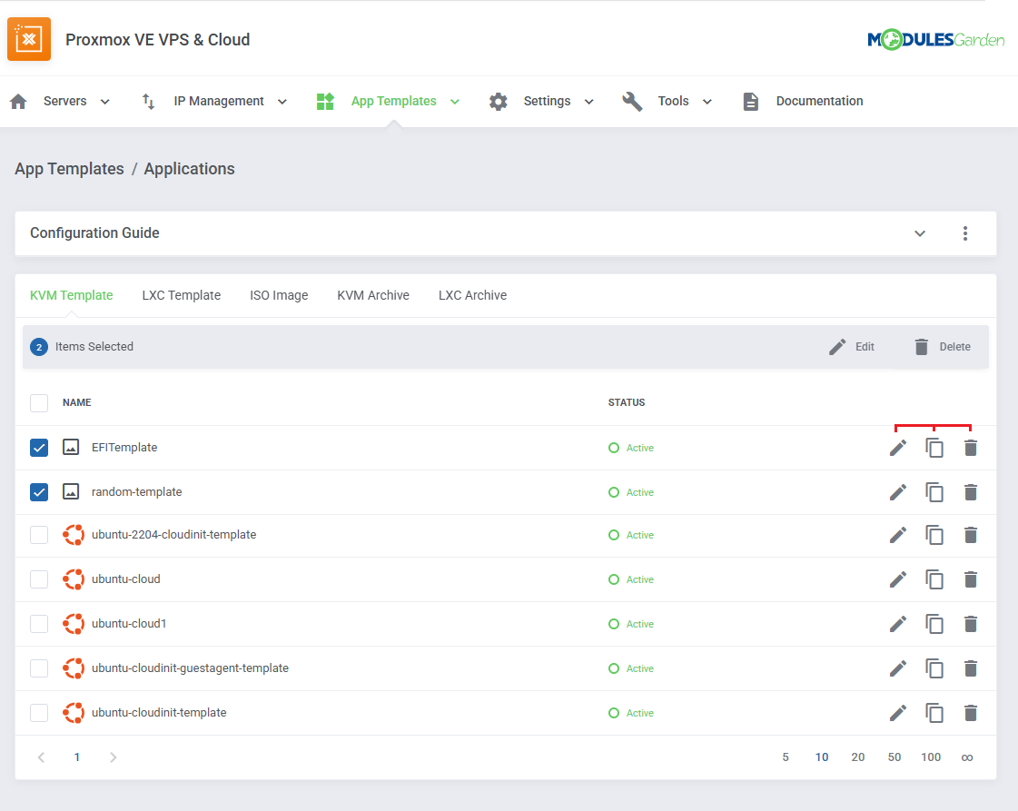Sort table by NAME column header
1018x811 pixels.
click(76, 402)
